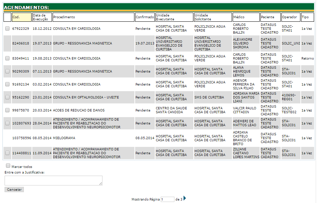Click the Médico column header
Screen dimensions: 319x203
tap(245, 17)
